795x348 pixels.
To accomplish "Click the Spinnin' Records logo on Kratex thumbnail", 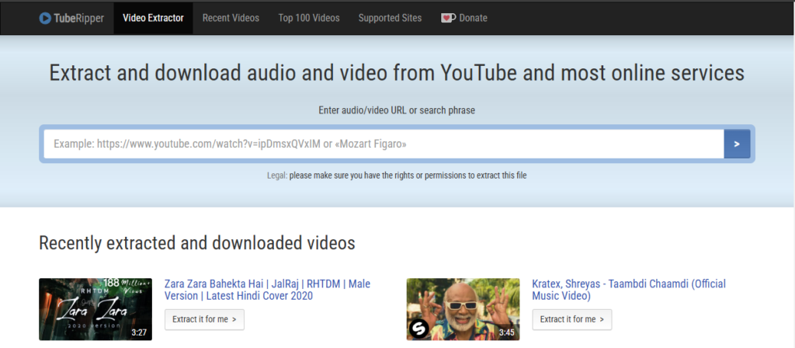I will [418, 329].
